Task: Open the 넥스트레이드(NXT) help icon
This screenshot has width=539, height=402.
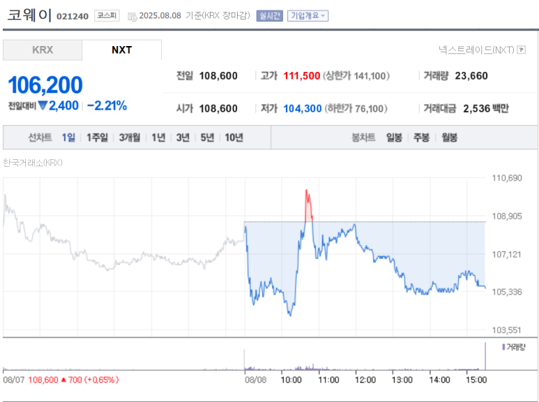Action: coord(522,50)
